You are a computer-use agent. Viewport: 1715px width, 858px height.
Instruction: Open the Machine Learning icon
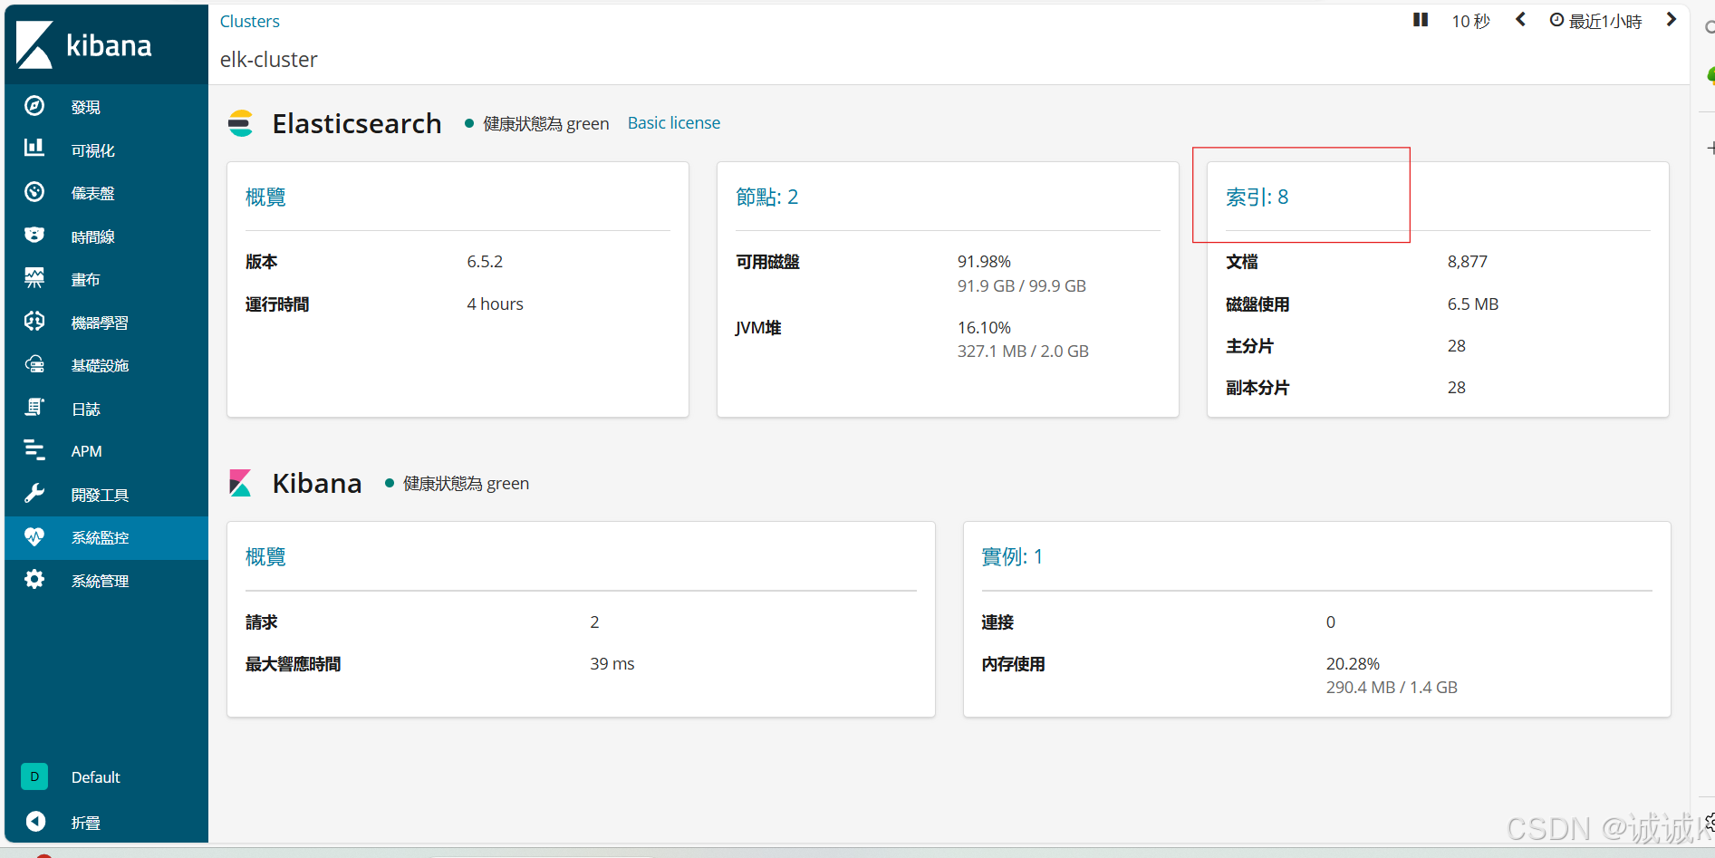pos(34,321)
